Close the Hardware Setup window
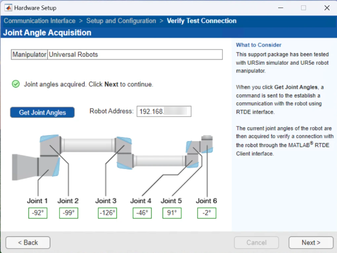Screen dimensions: 337x253 (x=327, y=8)
